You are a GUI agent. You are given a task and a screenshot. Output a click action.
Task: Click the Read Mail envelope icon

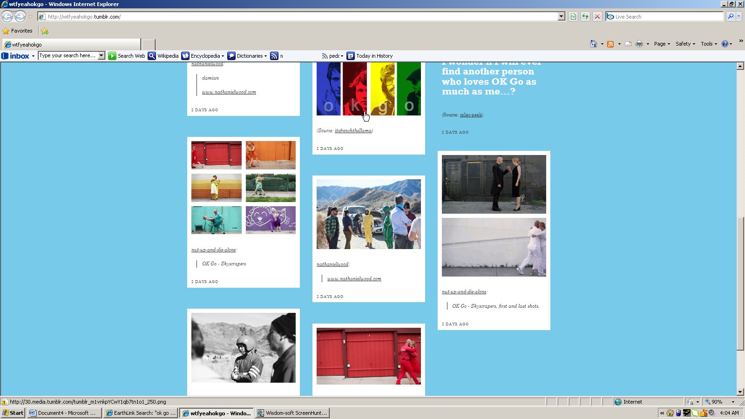click(x=628, y=44)
